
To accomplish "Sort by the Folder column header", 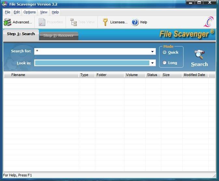I will [x=110, y=75].
